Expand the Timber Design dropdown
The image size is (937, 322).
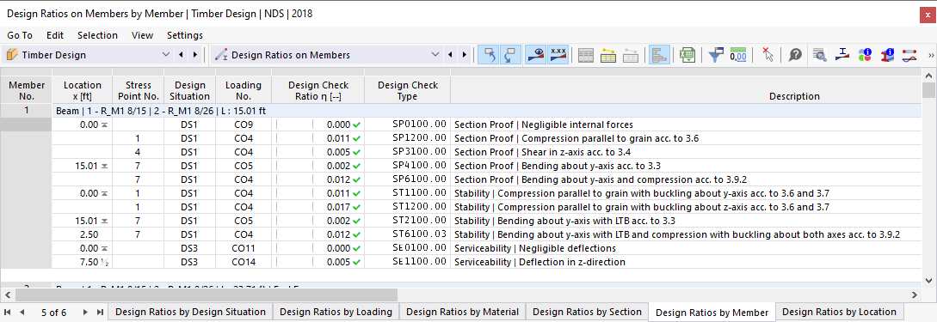click(x=166, y=55)
